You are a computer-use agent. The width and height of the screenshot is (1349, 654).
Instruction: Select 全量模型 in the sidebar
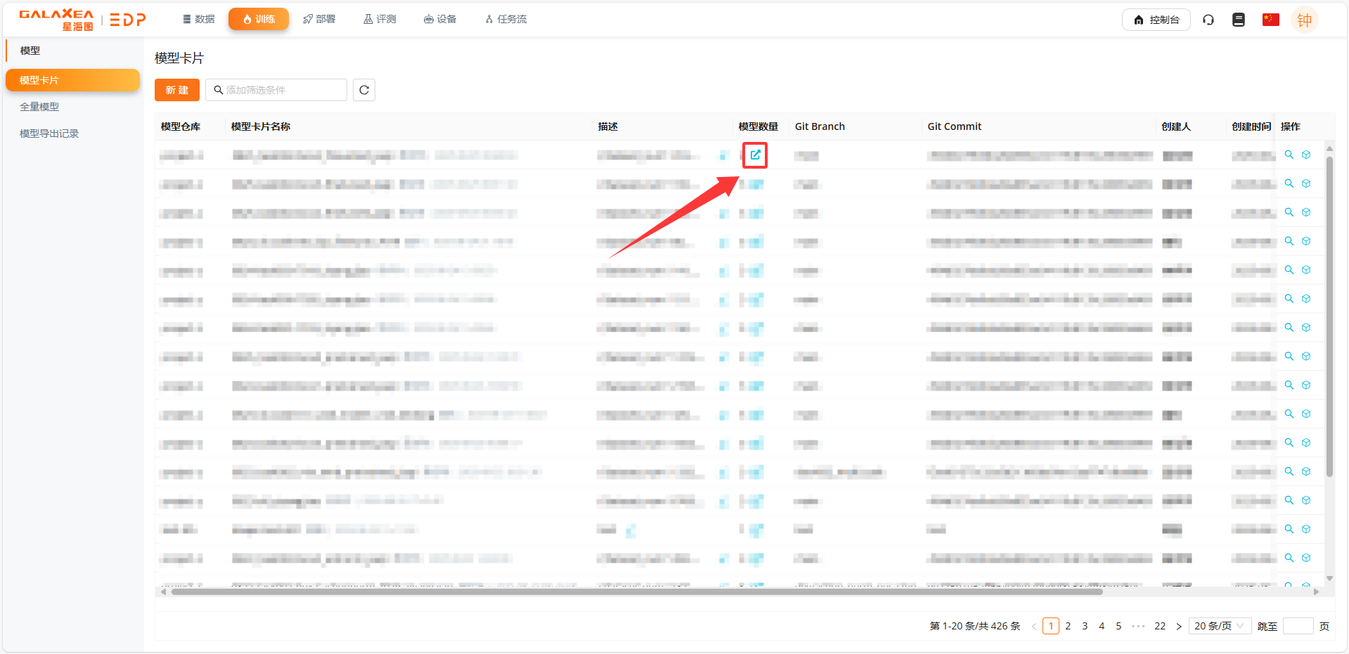39,107
